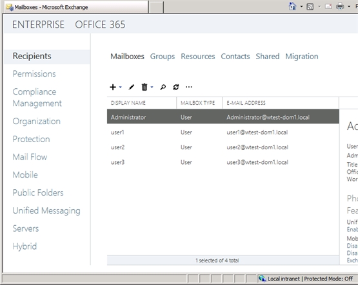Click the Delete trash can icon
Screen dimensions: 358x285
tap(144, 87)
